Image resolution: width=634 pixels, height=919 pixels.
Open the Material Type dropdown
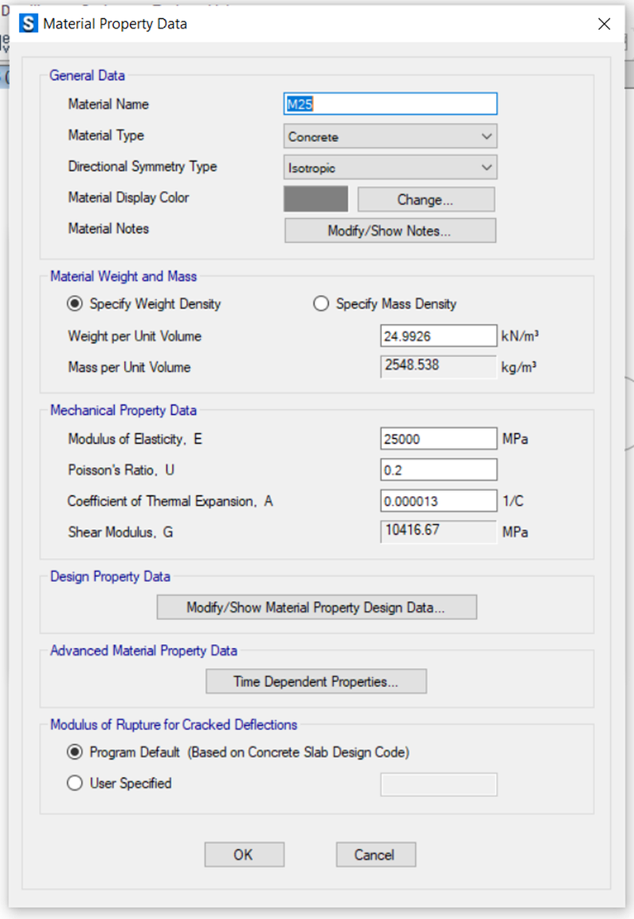click(390, 136)
